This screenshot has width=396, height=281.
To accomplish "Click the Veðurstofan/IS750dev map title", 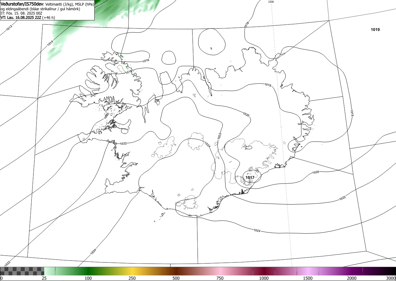I will pyautogui.click(x=22, y=4).
